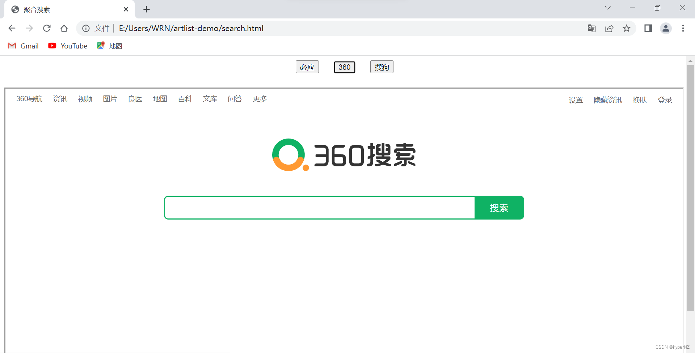This screenshot has width=695, height=353.
Task: Open the 图片 images tab
Action: click(x=110, y=99)
